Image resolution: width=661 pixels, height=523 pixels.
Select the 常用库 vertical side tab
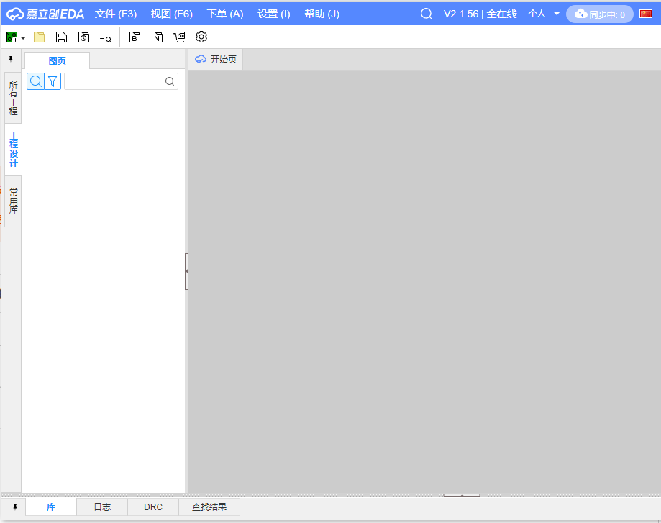click(x=13, y=201)
